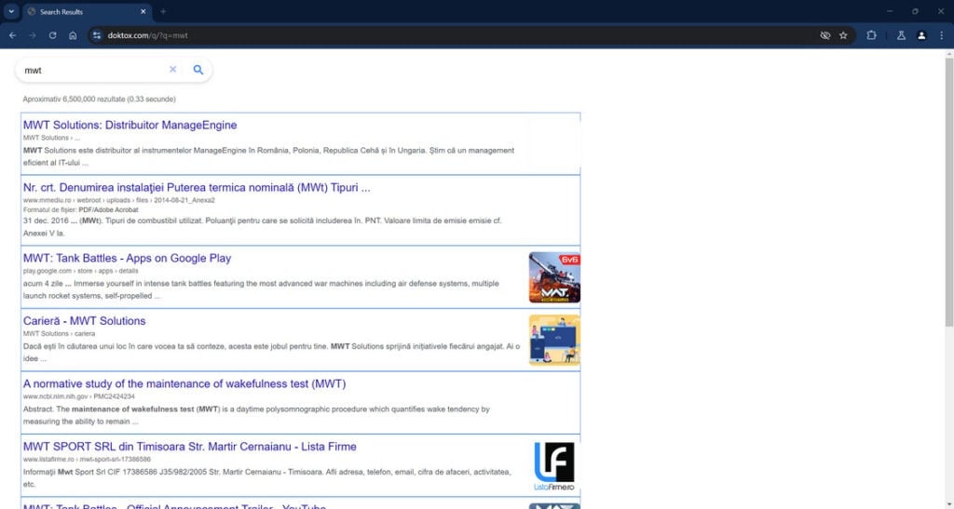Open Nr. crt. Denumirea instalației result
Viewport: 954px width, 509px height.
197,188
